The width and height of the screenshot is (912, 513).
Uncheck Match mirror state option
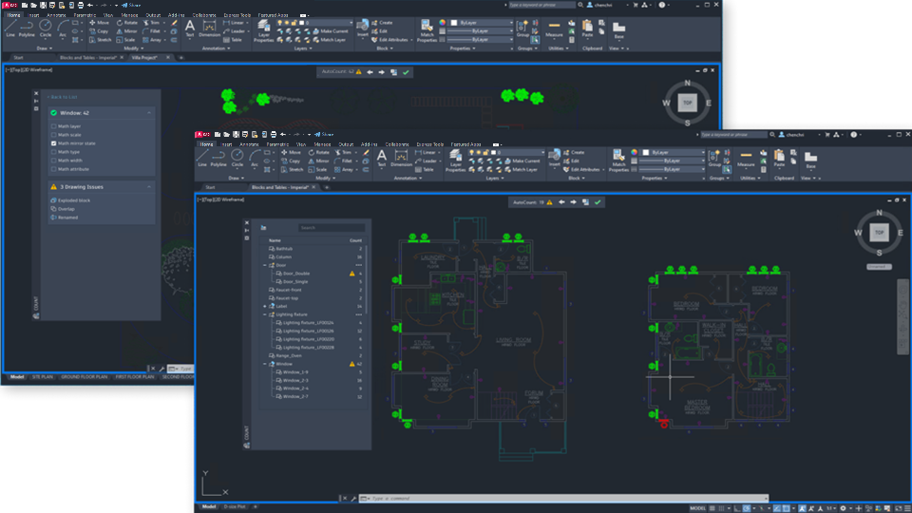[53, 143]
